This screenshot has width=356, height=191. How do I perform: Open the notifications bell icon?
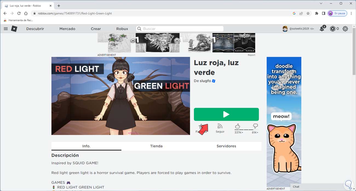tap(322, 28)
